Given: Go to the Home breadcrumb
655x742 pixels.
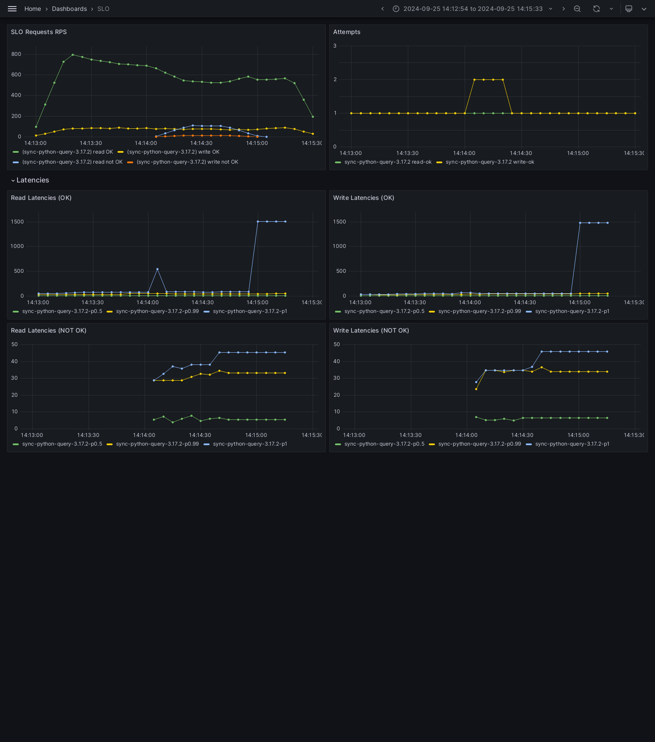Looking at the screenshot, I should tap(33, 9).
